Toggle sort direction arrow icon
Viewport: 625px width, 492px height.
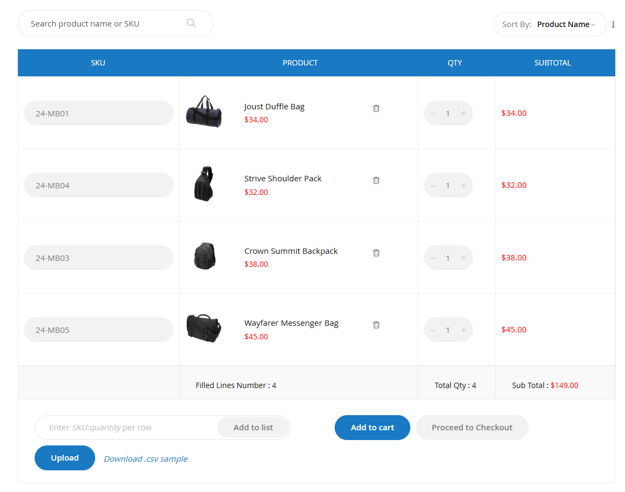tap(613, 24)
